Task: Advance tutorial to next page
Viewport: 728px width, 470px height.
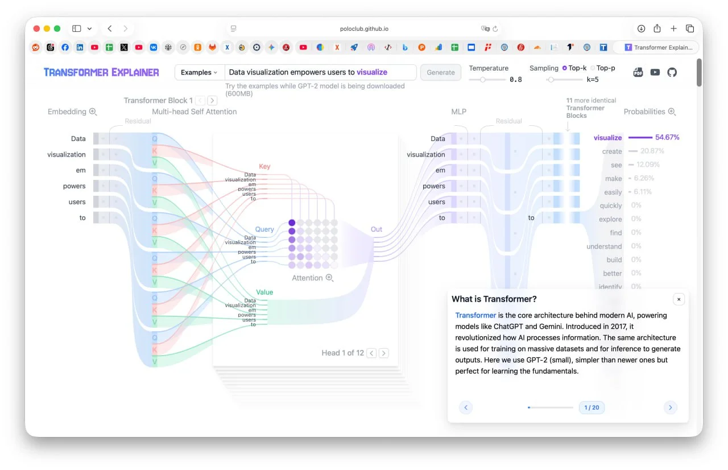Action: coord(670,407)
